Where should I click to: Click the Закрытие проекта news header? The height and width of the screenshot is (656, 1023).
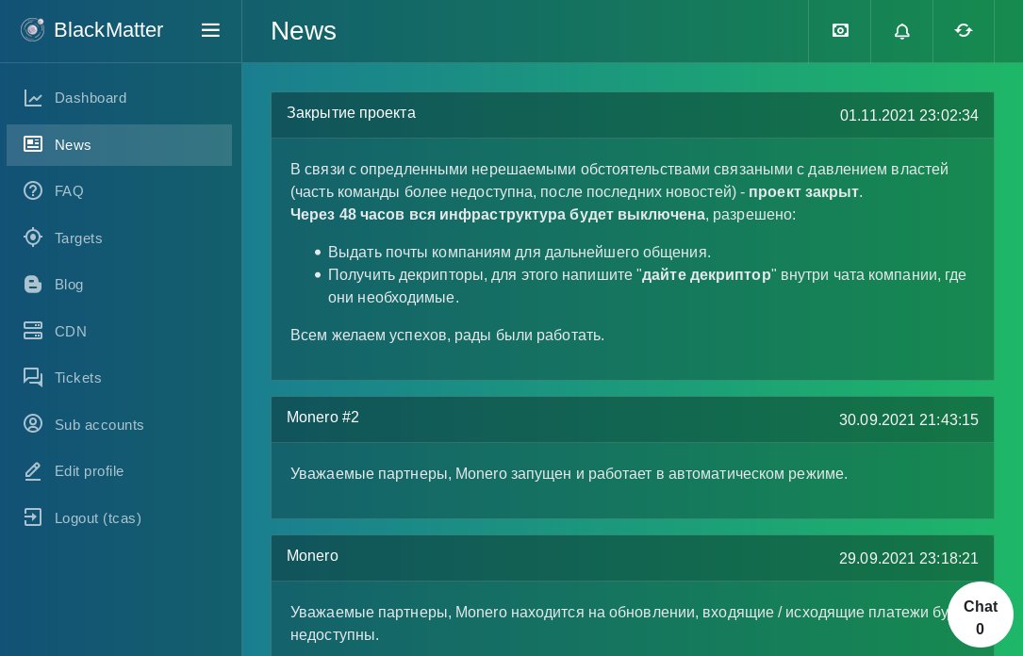tap(351, 113)
